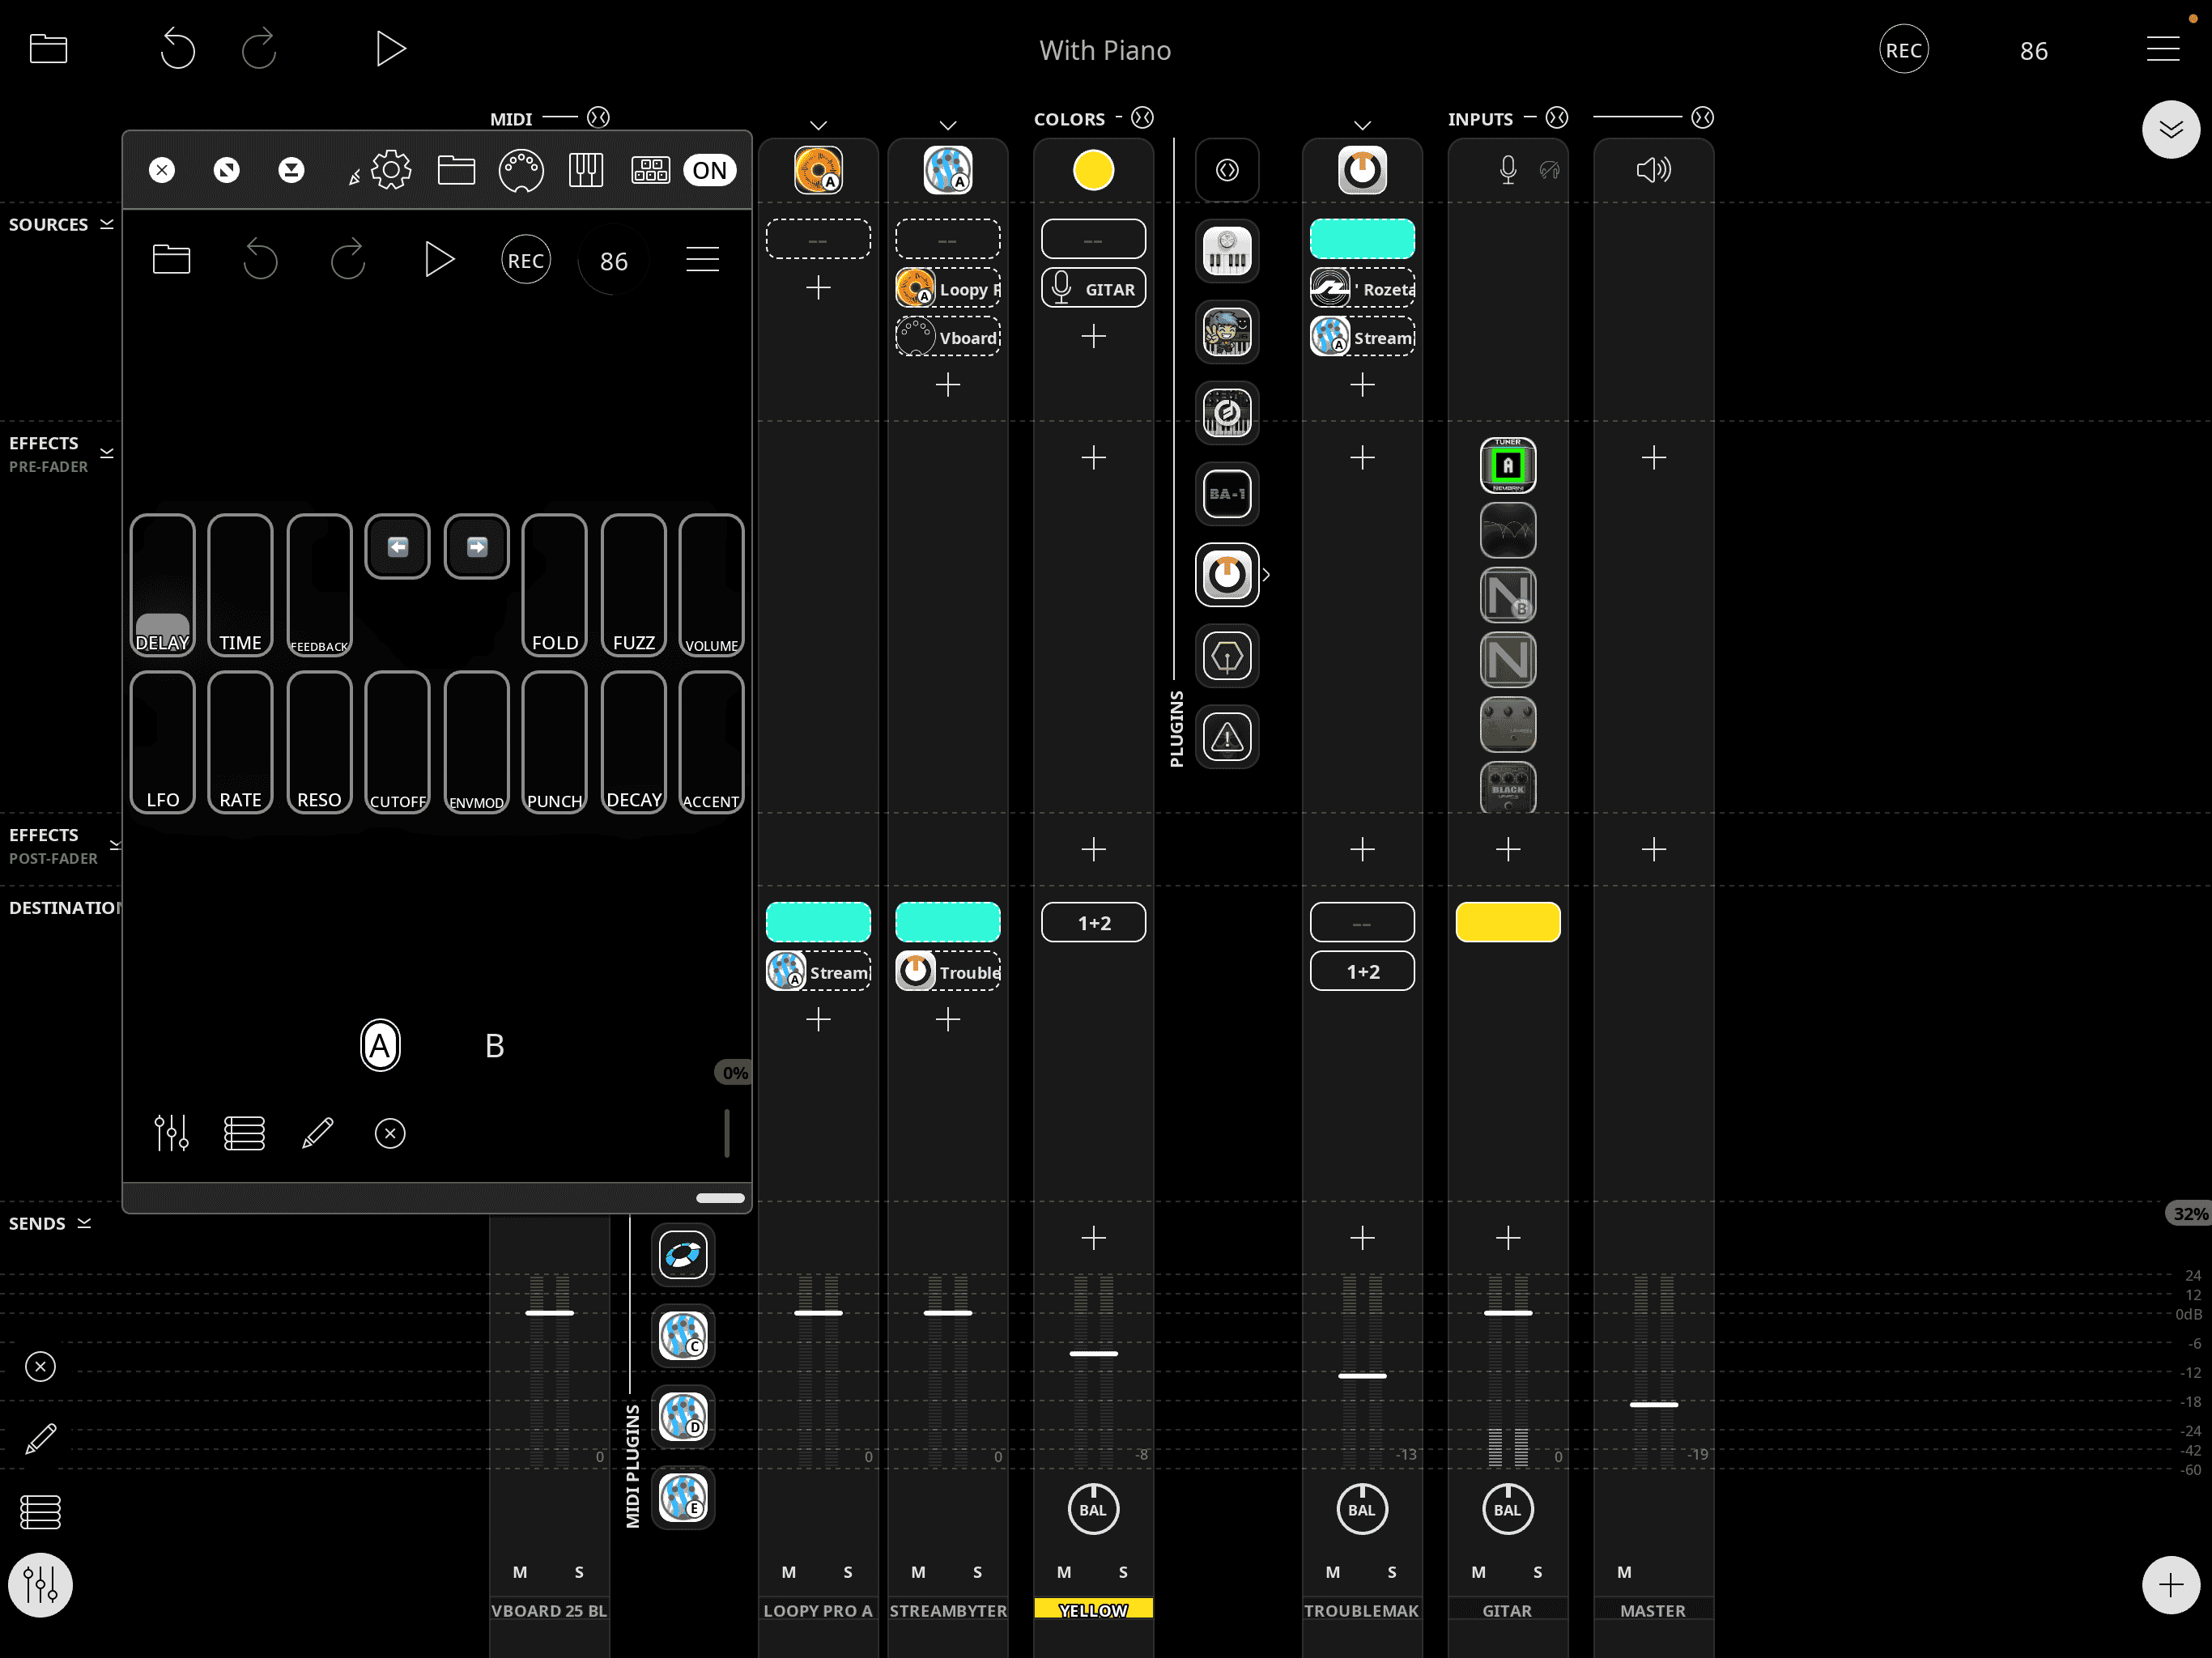Click the collapse button in top-right corner
2212x1658 pixels.
(x=2170, y=129)
